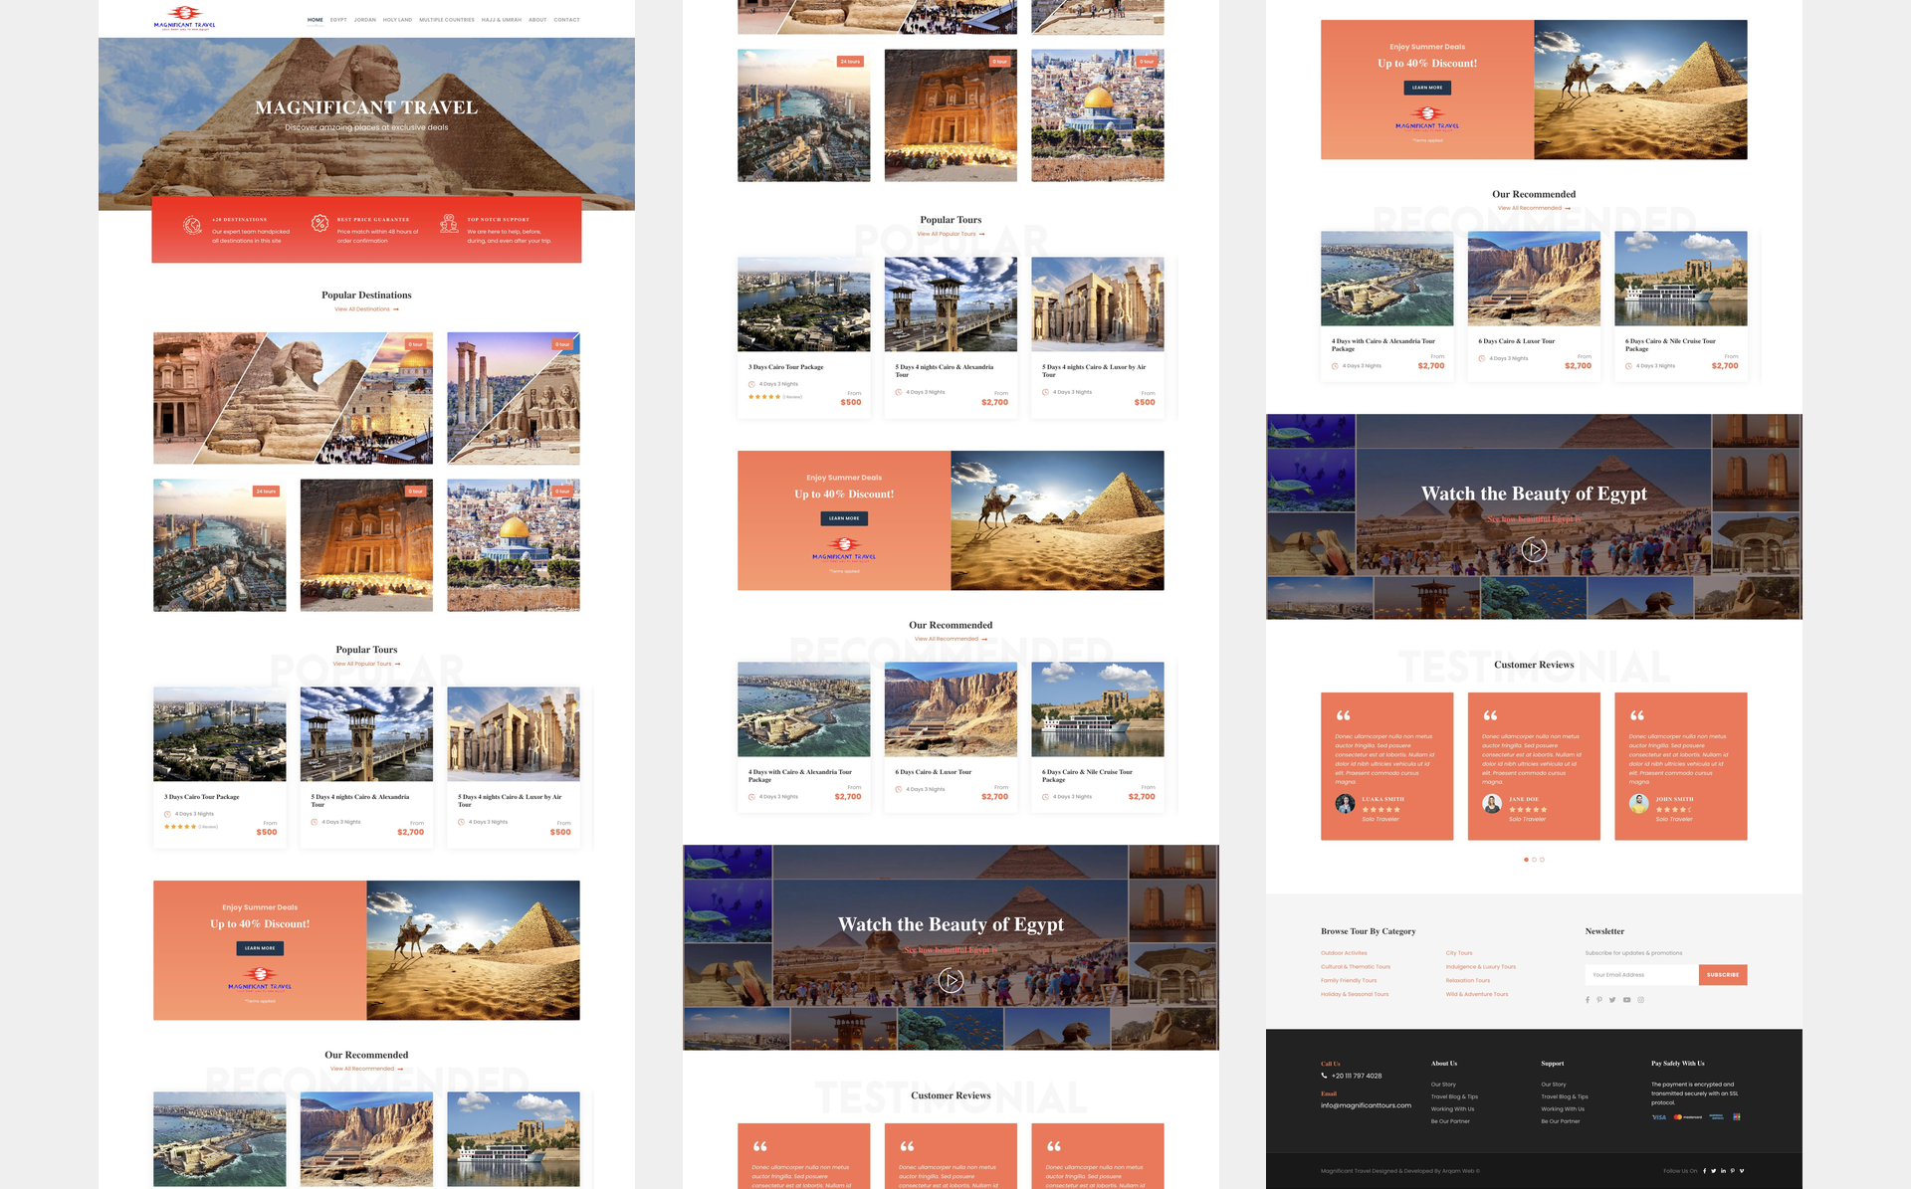Image resolution: width=1911 pixels, height=1189 pixels.
Task: Open the EGYPT nav item
Action: coord(338,20)
